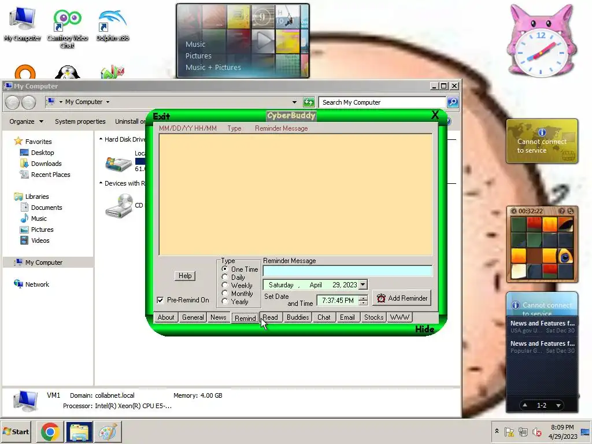Open file explorer taskbar button
Viewport: 592px width, 444px height.
tap(79, 432)
